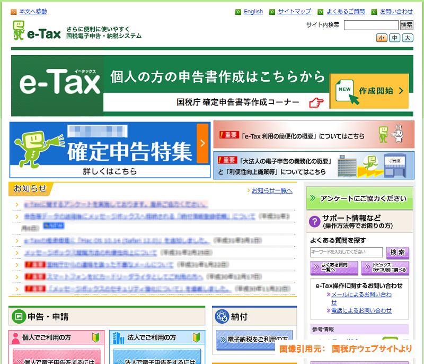
Task: Select the 個人でご利用の方 heading
Action: [46, 337]
